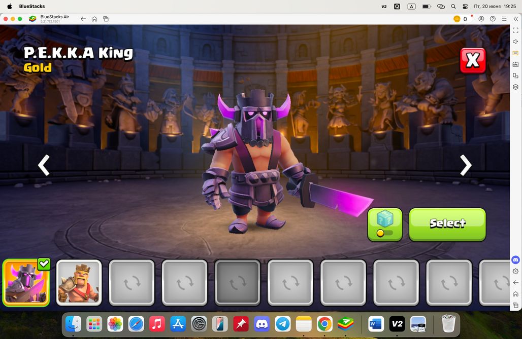The image size is (522, 339).
Task: Click the V2 menu bar icon
Action: 384,6
